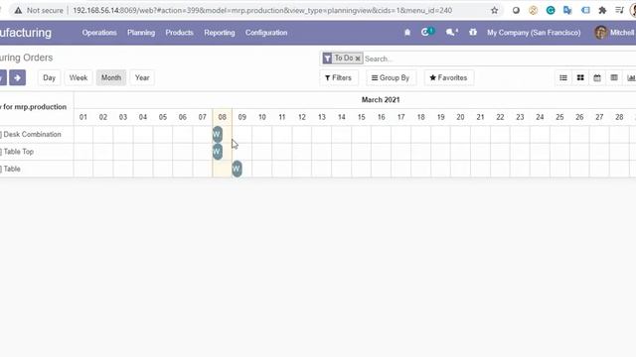Switch to list view icon

click(563, 77)
